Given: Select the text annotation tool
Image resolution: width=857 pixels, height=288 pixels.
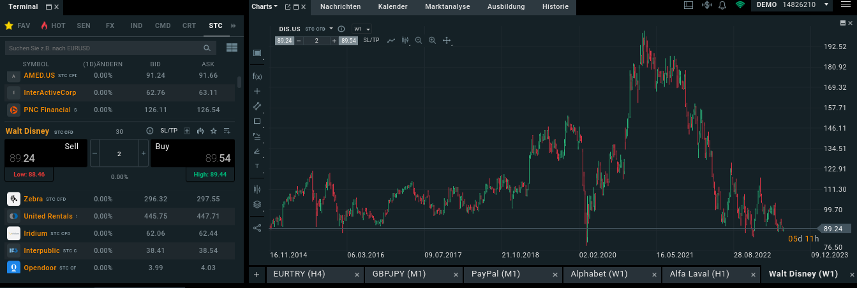Looking at the screenshot, I should pyautogui.click(x=257, y=166).
